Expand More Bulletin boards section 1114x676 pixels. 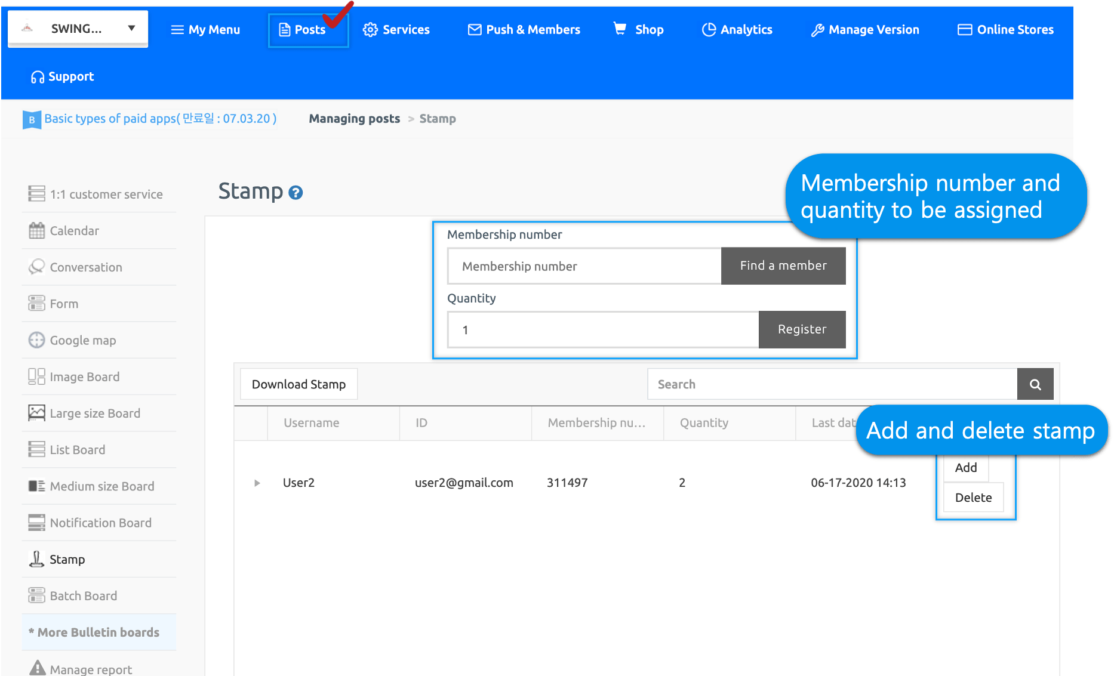[x=99, y=632]
